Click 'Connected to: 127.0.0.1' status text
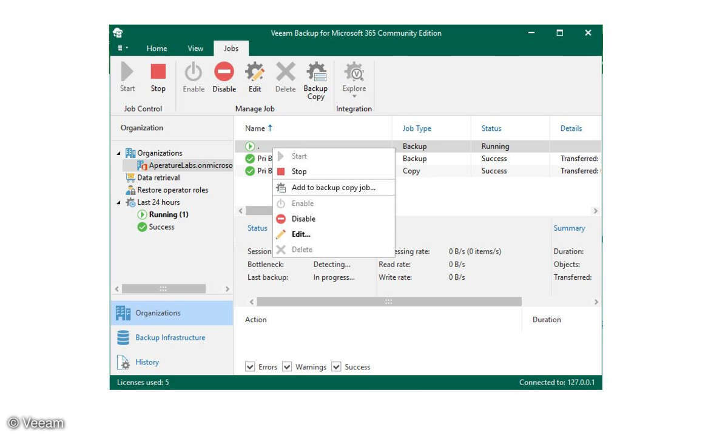The width and height of the screenshot is (728, 436). pyautogui.click(x=557, y=383)
